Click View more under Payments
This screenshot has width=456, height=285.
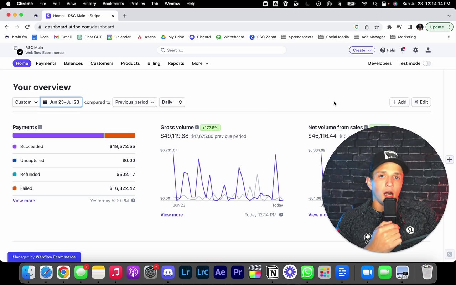24,201
